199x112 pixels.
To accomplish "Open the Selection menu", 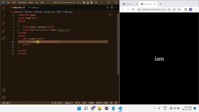I will pos(22,2).
